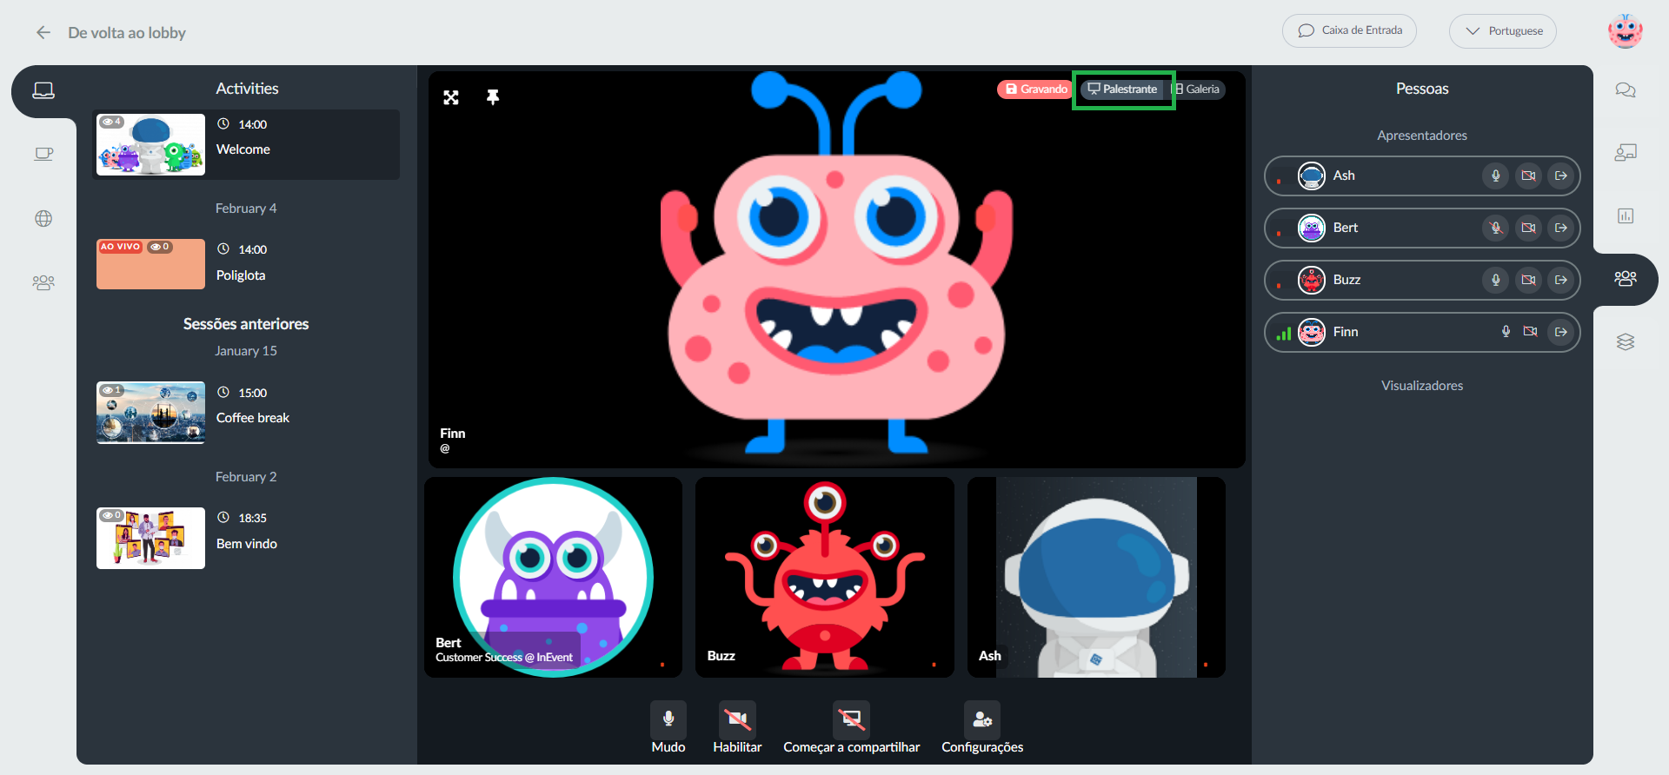Toggle Finn's camera in presenters list
The image size is (1669, 775).
(1531, 331)
